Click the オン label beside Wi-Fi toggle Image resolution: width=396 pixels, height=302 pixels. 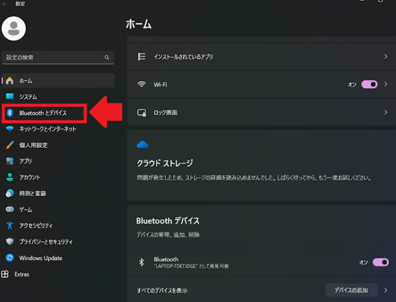click(x=352, y=84)
